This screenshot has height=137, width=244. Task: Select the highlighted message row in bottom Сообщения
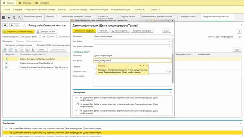pyautogui.click(x=122, y=133)
